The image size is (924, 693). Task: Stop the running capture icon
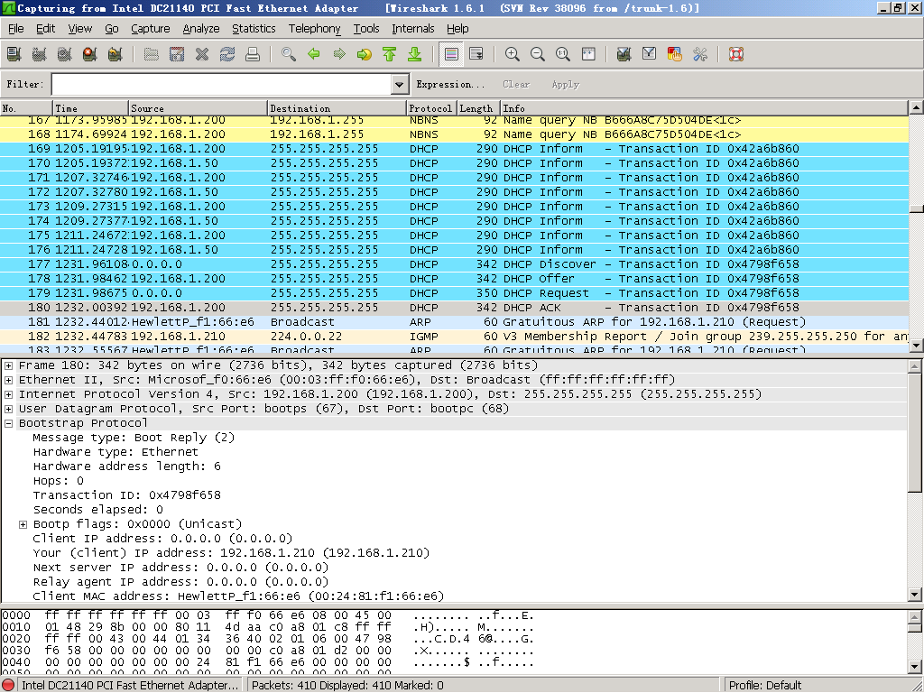pos(89,54)
